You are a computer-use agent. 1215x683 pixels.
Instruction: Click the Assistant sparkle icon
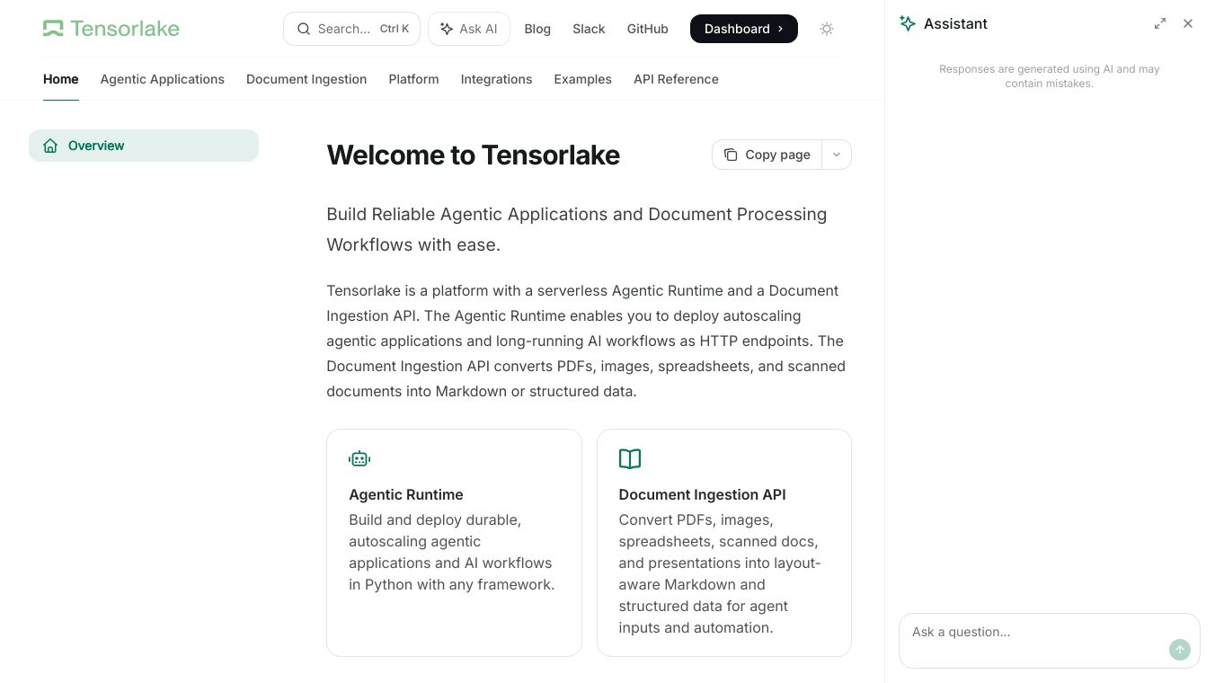pyautogui.click(x=908, y=23)
